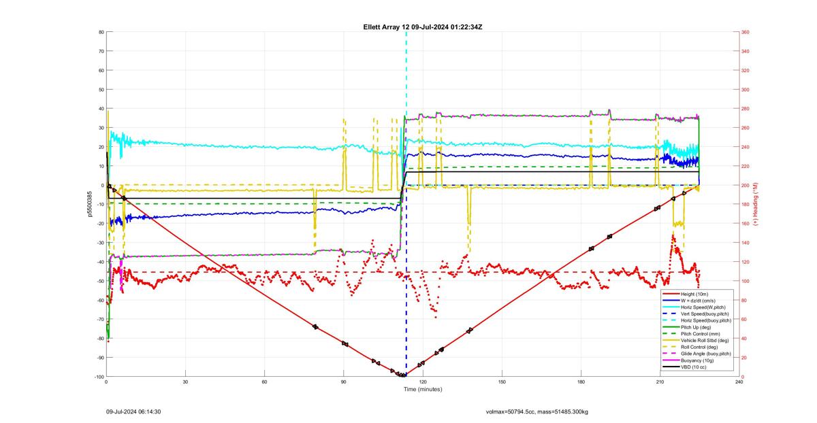Select the 'Horiz Speed(W,pitch)' legend entry
Viewport: 817px width, 423px height.
pos(694,307)
